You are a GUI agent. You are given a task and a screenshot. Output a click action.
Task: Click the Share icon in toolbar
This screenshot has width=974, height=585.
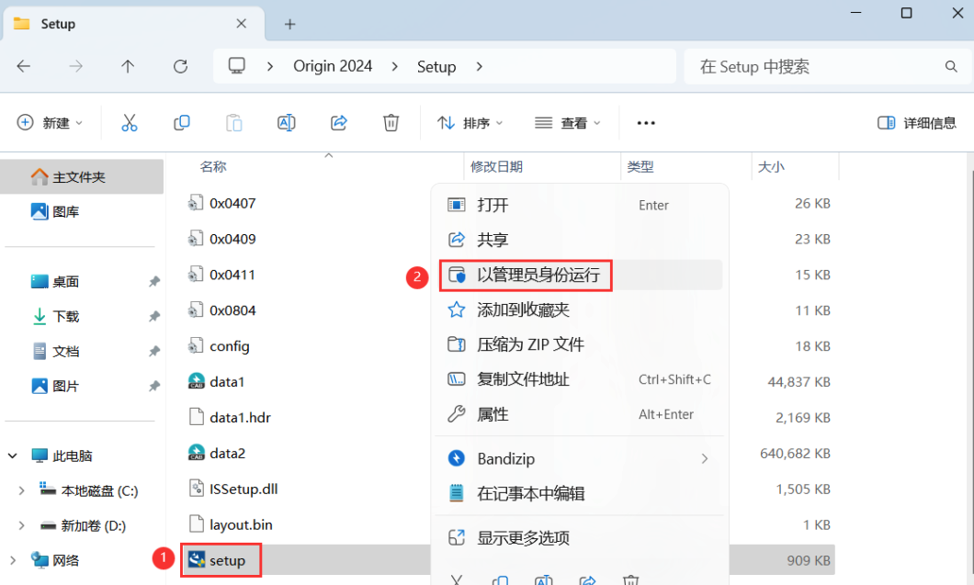pos(338,123)
